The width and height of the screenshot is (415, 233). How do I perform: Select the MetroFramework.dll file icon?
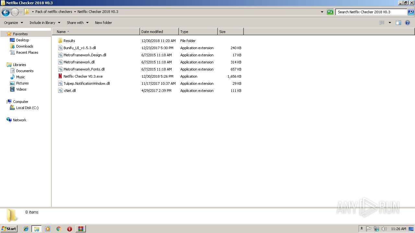[x=60, y=62]
